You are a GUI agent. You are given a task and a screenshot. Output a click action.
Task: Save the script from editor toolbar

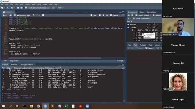pyautogui.click(x=15, y=15)
